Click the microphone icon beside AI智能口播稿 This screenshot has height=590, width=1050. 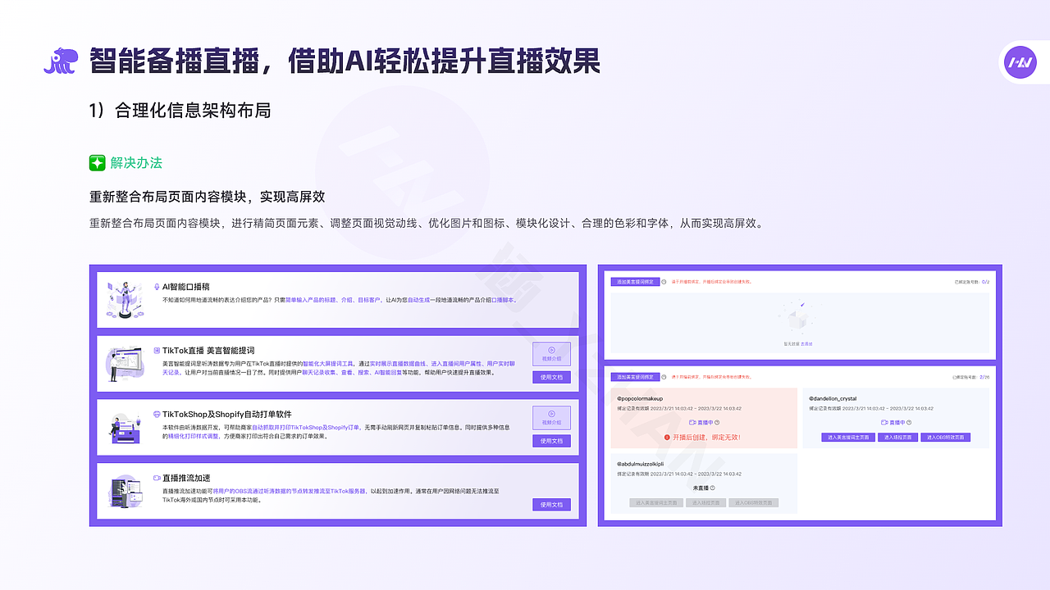[x=156, y=287]
